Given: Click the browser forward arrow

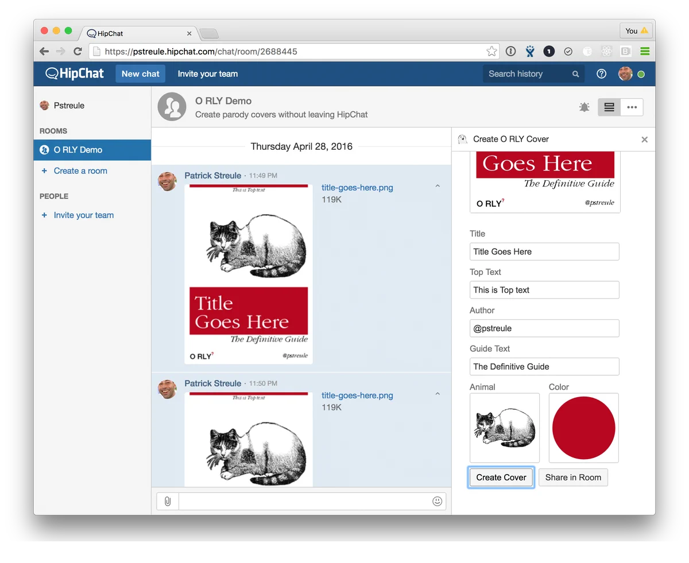Looking at the screenshot, I should click(61, 51).
